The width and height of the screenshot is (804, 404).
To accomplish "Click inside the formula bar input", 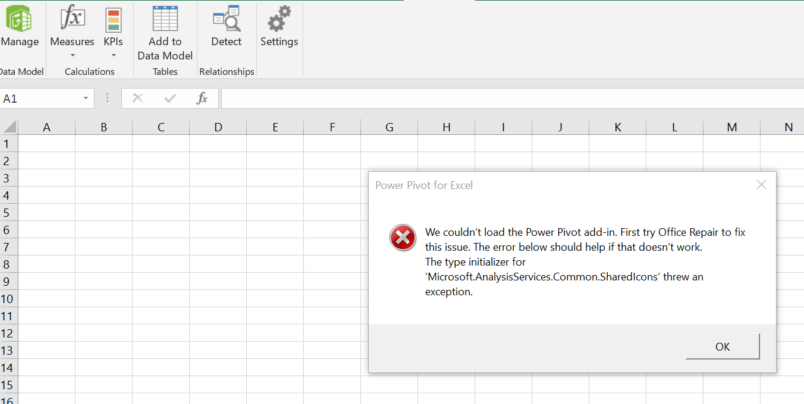I will tap(513, 99).
